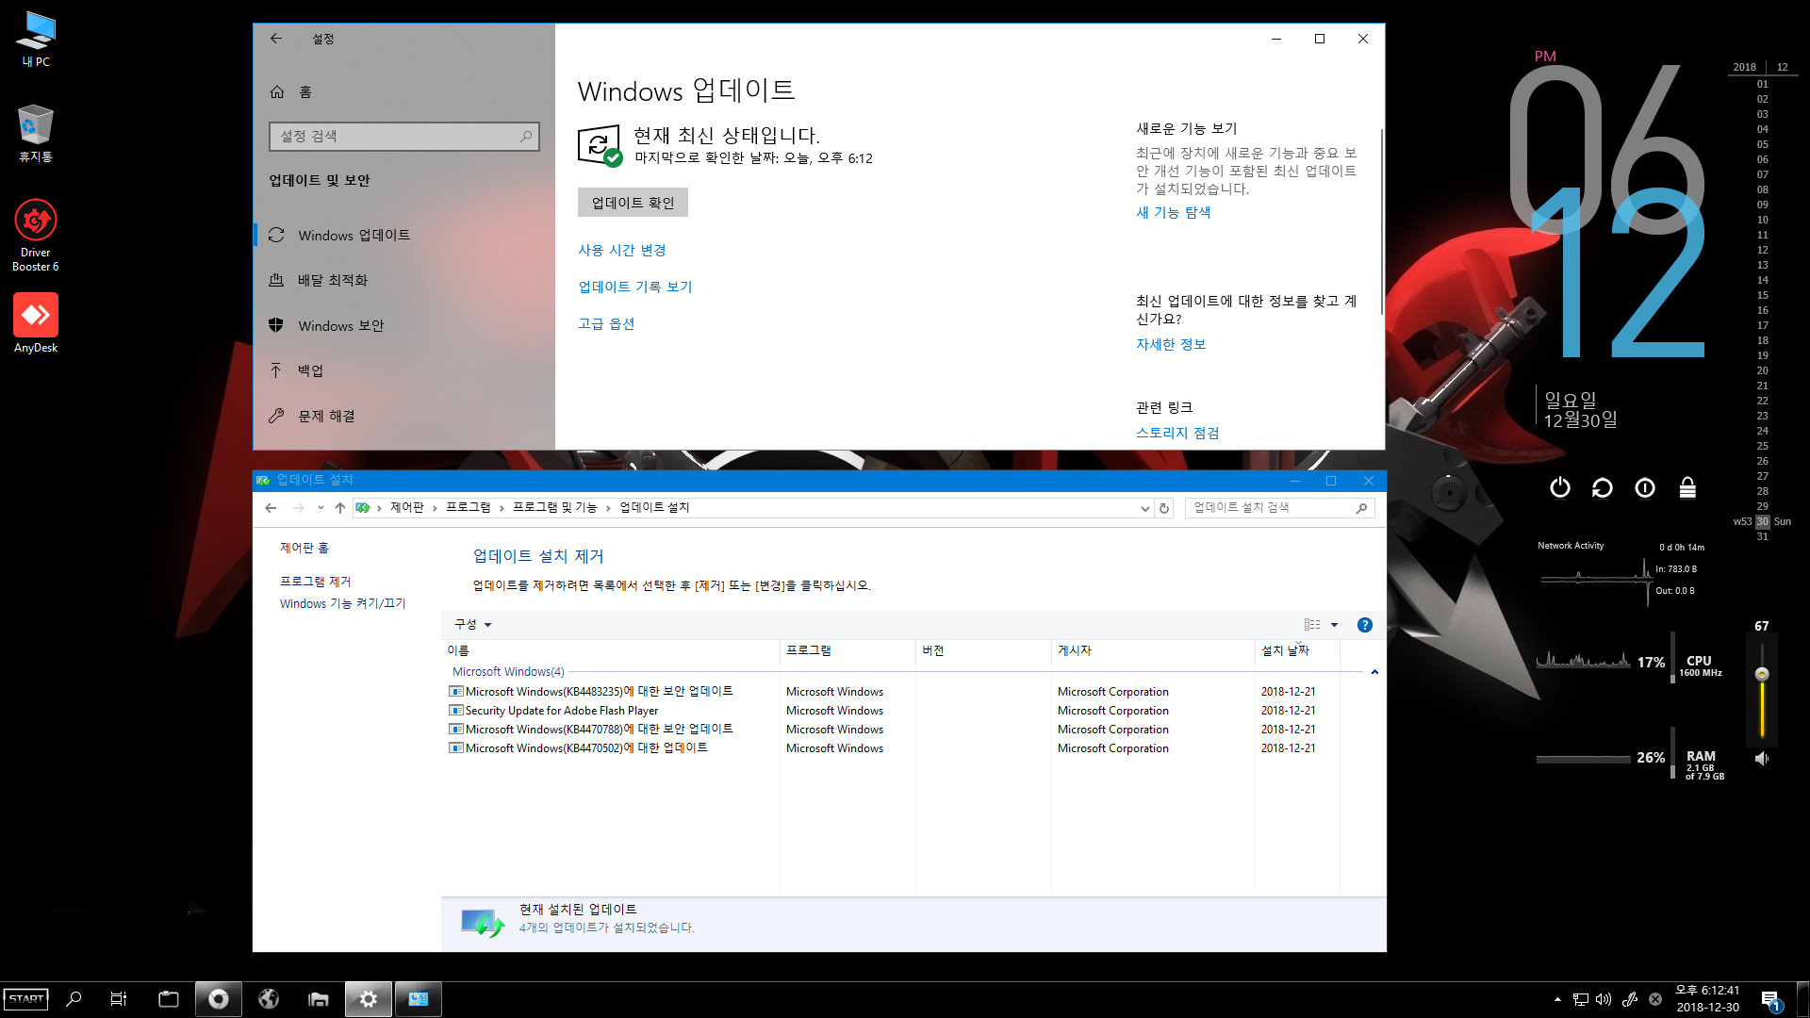This screenshot has width=1810, height=1018.
Task: Open control panel taskbar item
Action: coord(419,999)
